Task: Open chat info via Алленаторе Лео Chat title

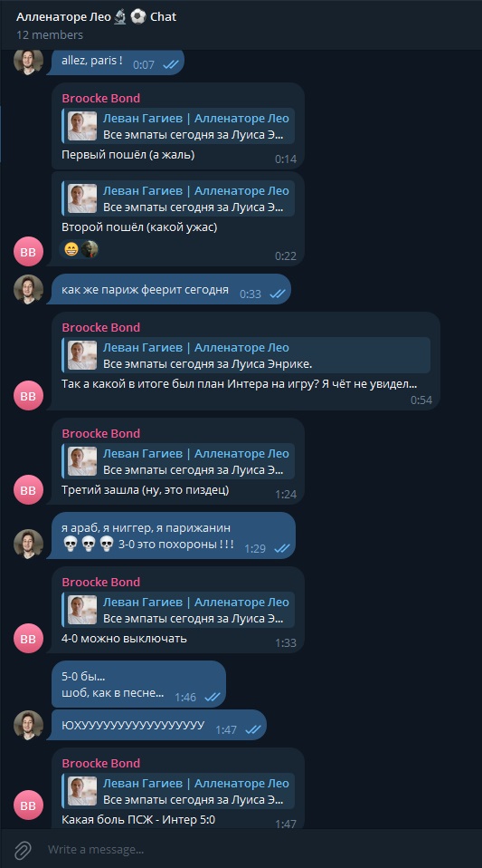Action: (96, 16)
